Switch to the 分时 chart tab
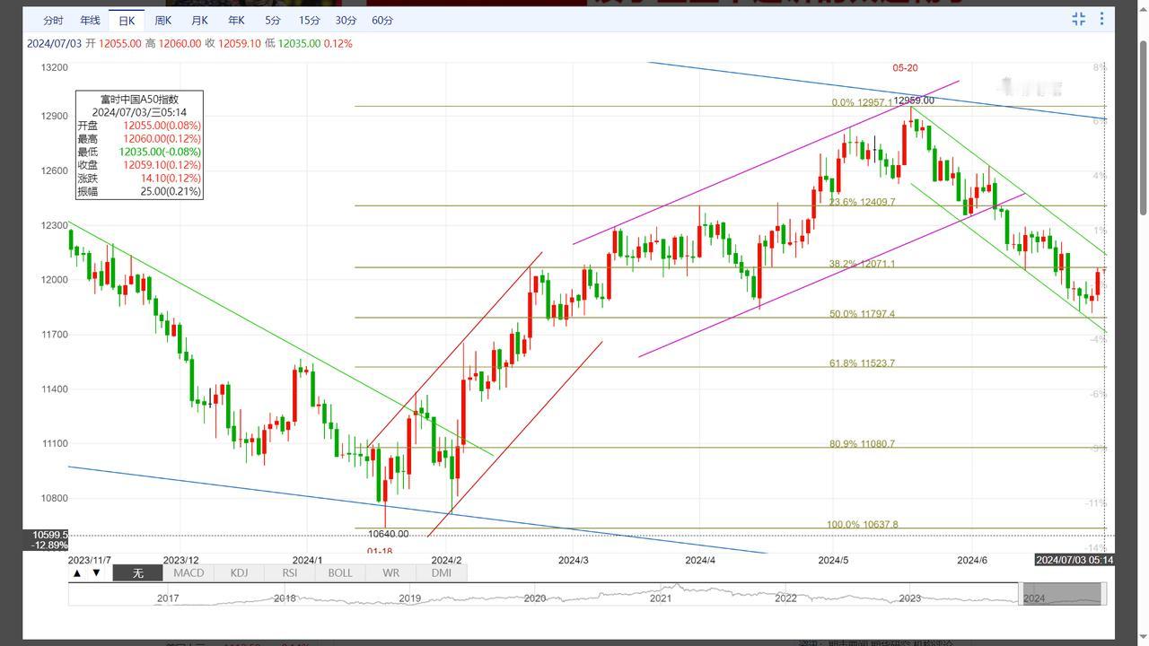The width and height of the screenshot is (1149, 646). 53,20
